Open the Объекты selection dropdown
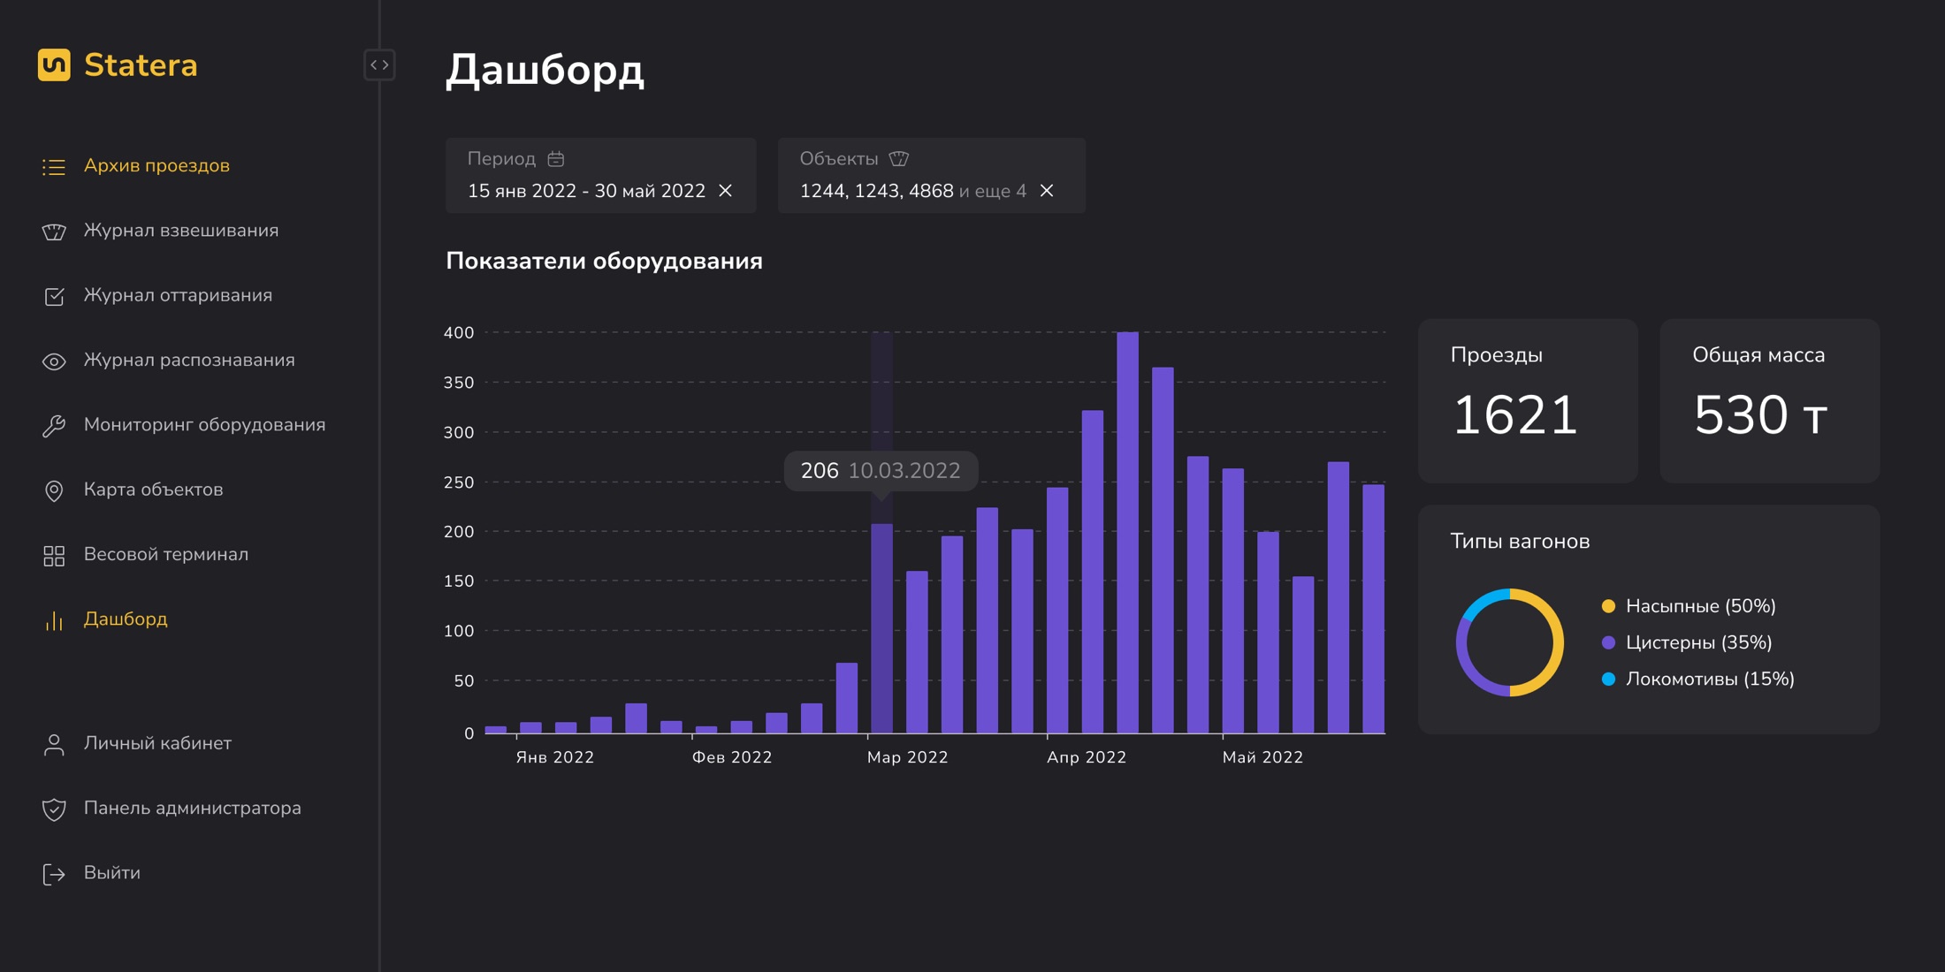Image resolution: width=1945 pixels, height=972 pixels. click(x=932, y=175)
